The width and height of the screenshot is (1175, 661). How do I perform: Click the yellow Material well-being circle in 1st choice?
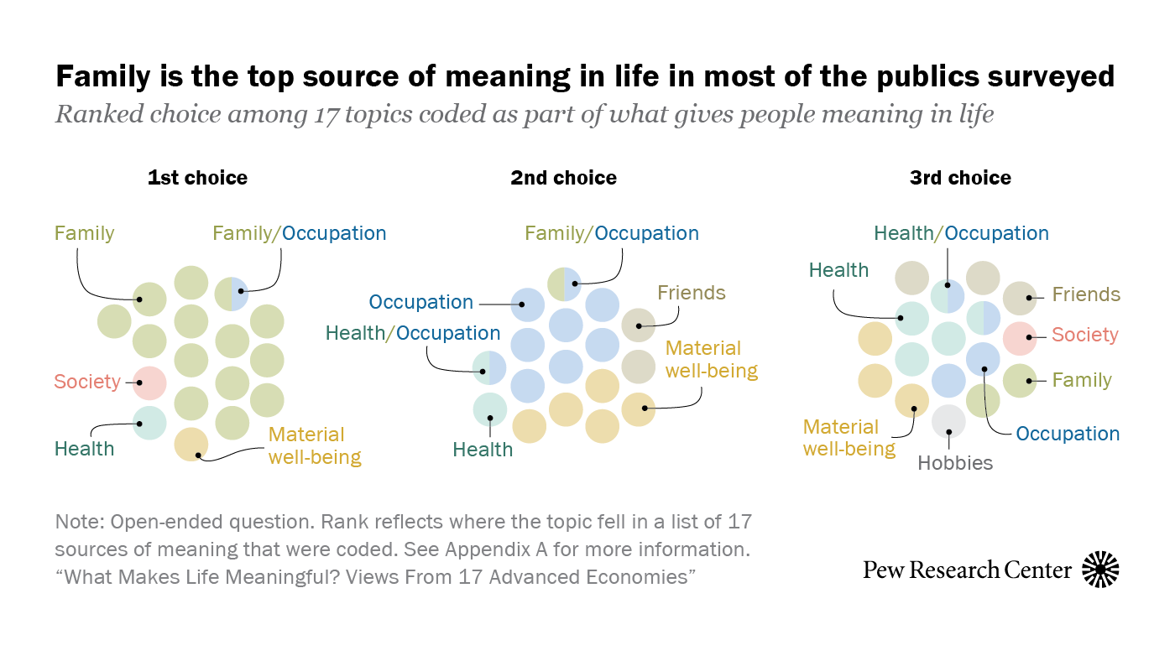pos(191,444)
